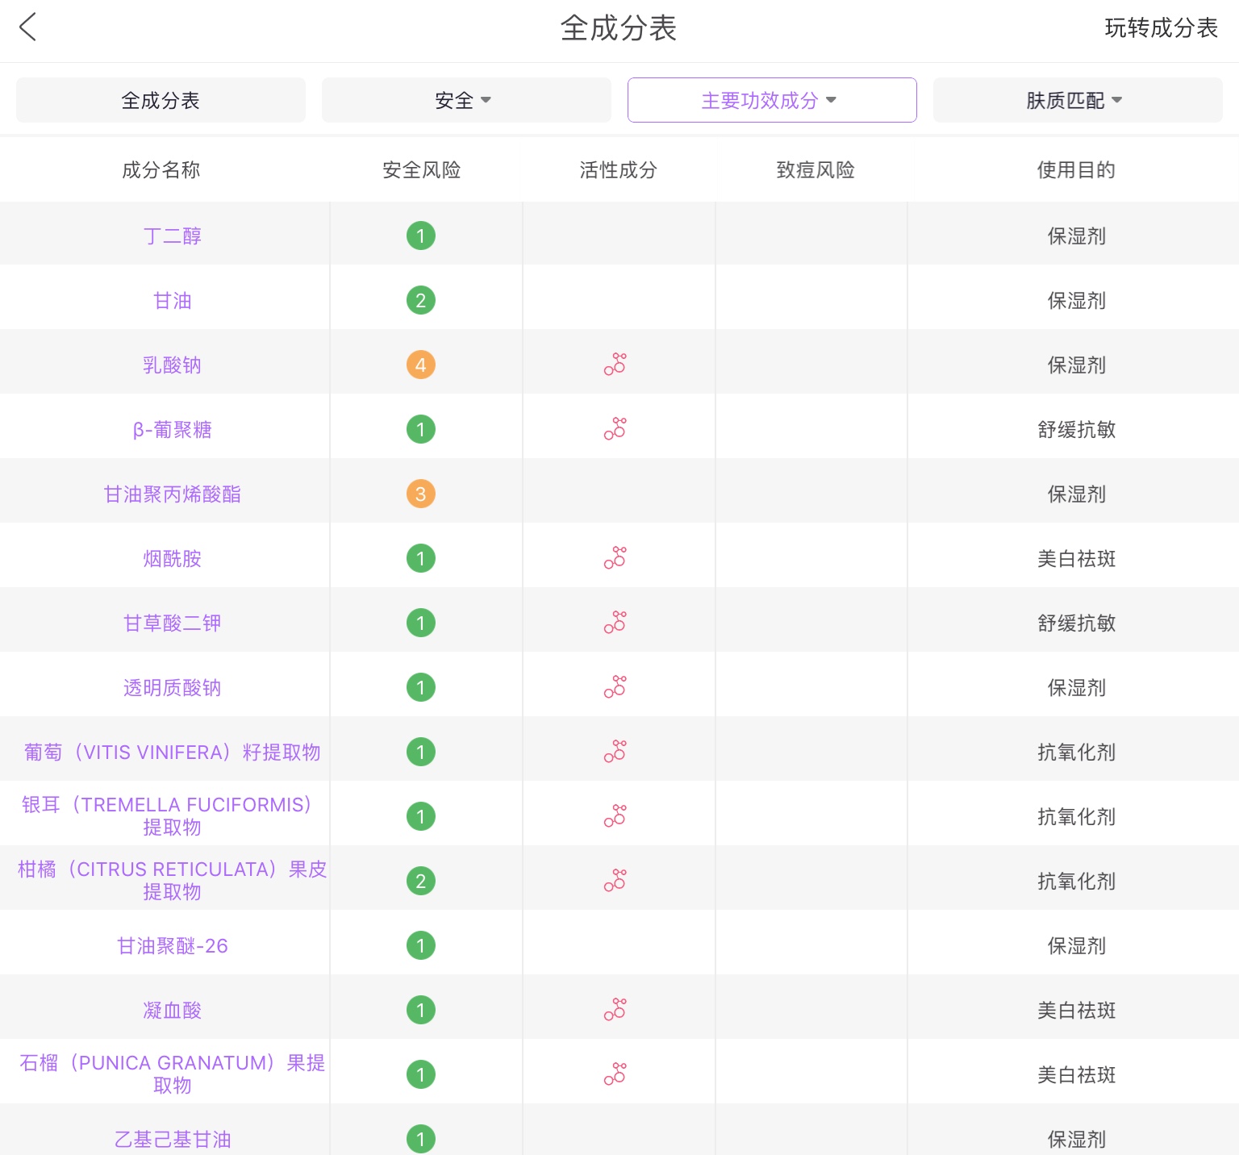Image resolution: width=1239 pixels, height=1155 pixels.
Task: Open ingredient 甘油 details
Action: click(x=172, y=300)
